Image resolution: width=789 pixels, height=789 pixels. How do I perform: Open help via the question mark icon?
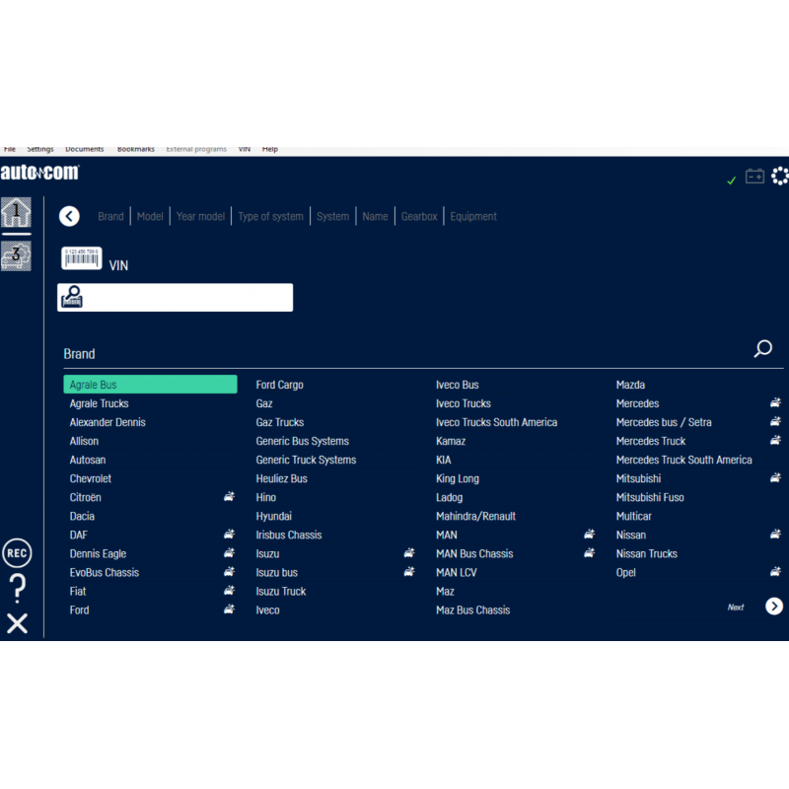[x=17, y=589]
